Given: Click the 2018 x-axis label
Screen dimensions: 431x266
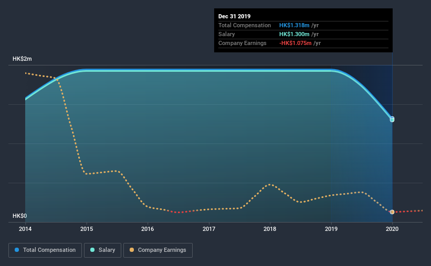Looking at the screenshot, I should click(270, 229).
